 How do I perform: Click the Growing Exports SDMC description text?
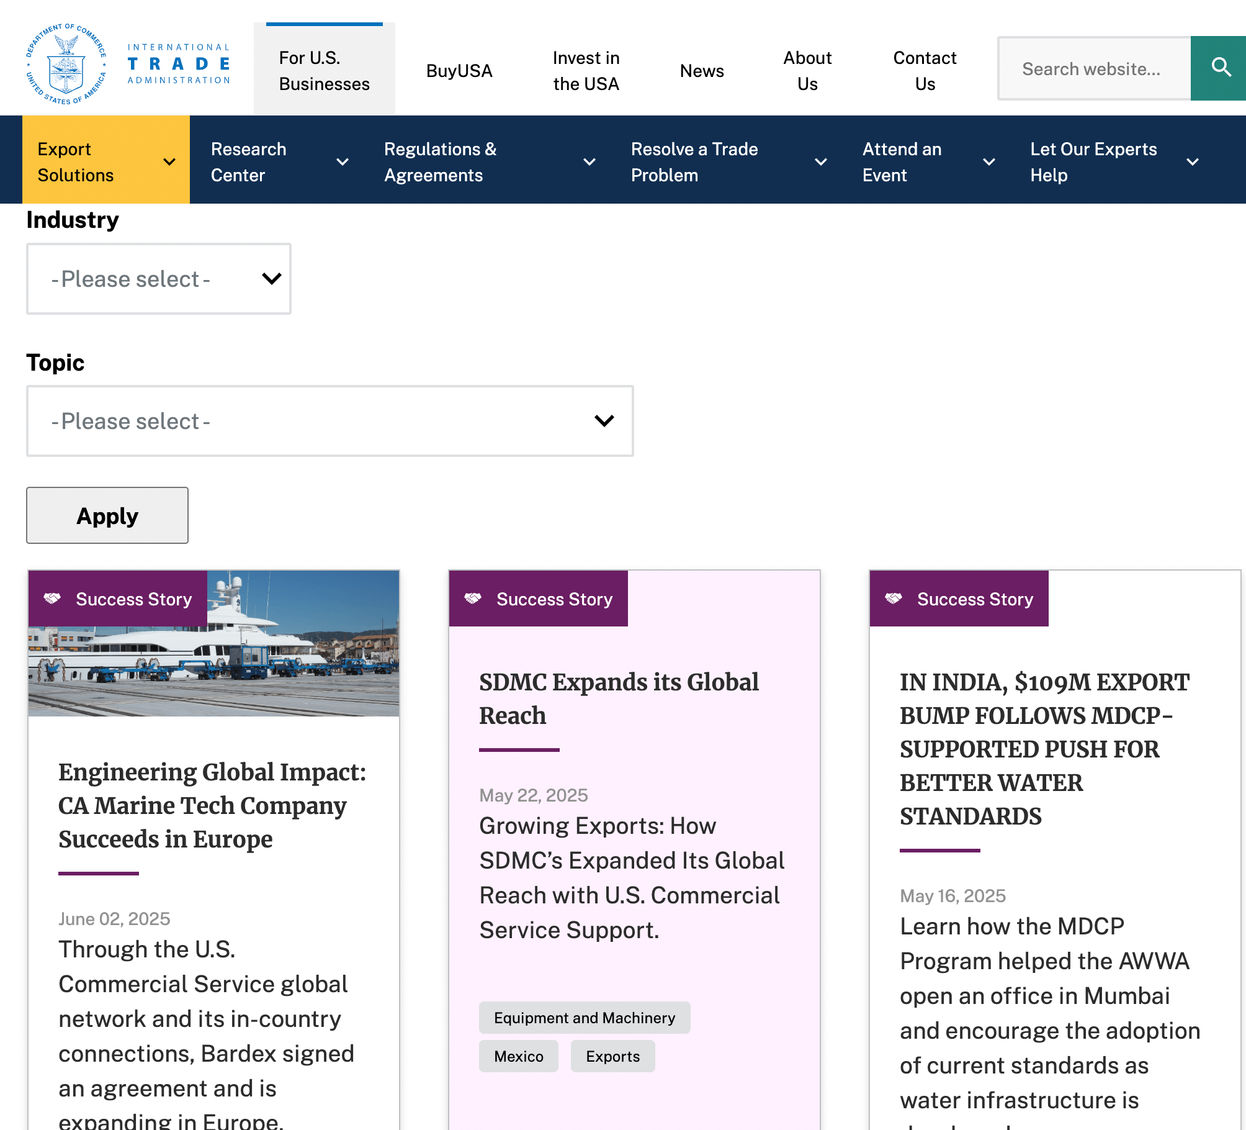point(632,878)
